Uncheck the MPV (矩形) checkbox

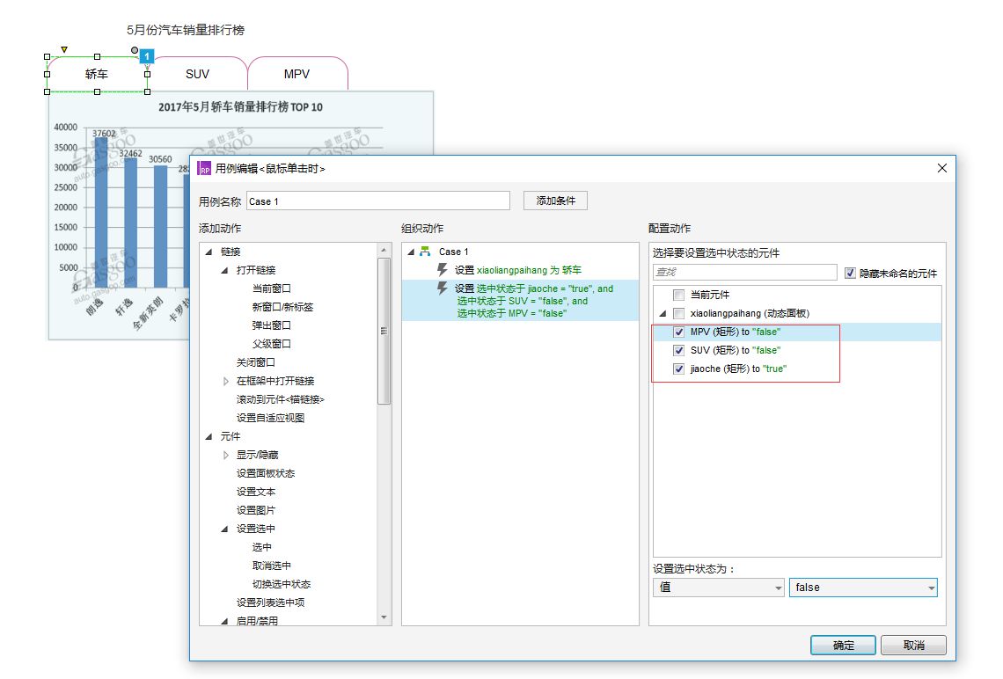click(678, 332)
